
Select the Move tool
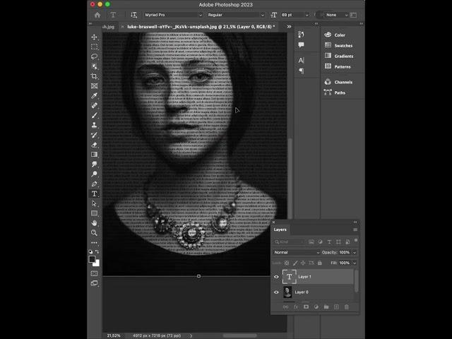94,37
